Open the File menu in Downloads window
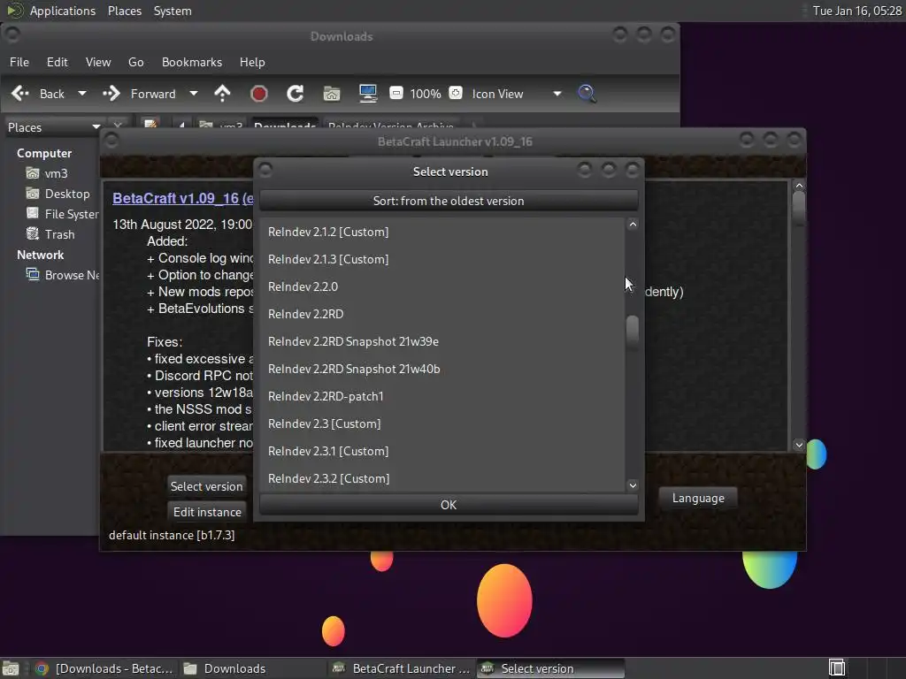906x679 pixels. (x=19, y=63)
